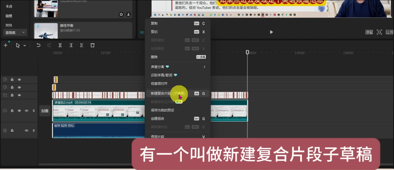Select the cursor selection tool
The height and width of the screenshot is (170, 394).
coord(18,45)
